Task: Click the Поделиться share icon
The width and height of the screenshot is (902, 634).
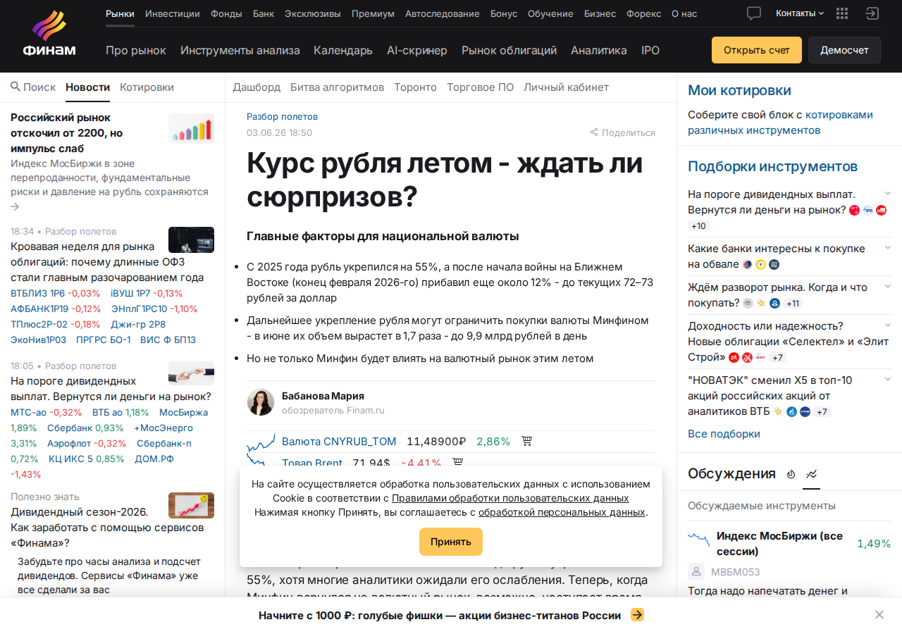Action: tap(594, 132)
